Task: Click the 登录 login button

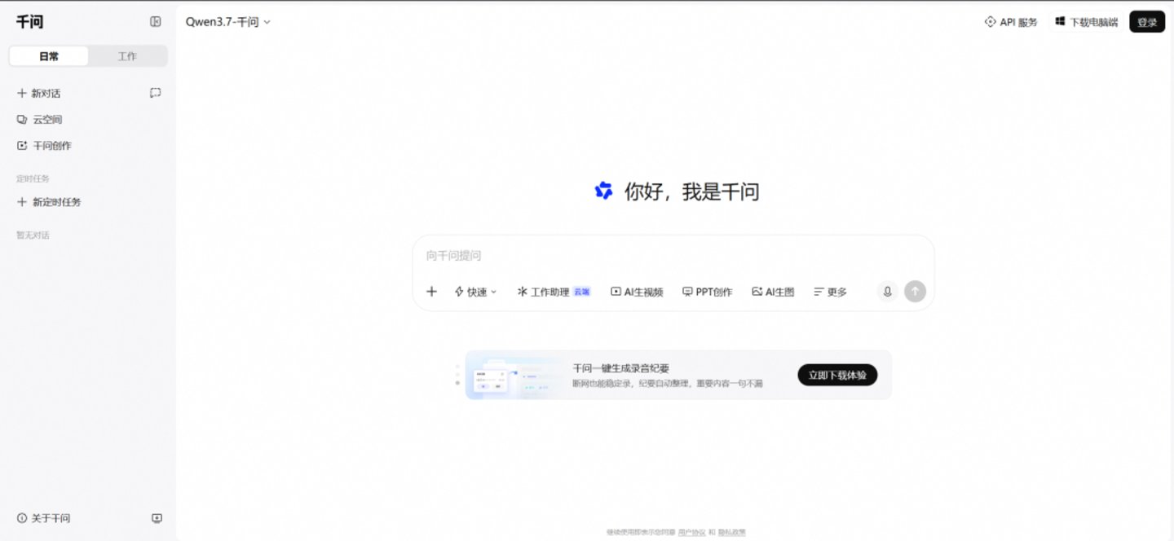Action: tap(1147, 22)
